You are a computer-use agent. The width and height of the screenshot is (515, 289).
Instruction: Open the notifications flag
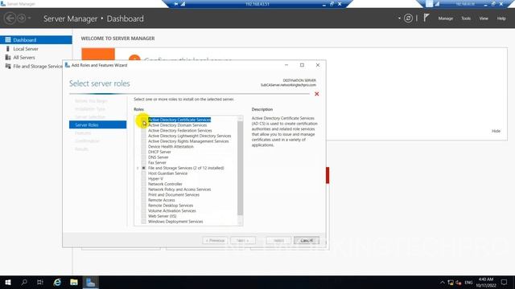click(426, 18)
